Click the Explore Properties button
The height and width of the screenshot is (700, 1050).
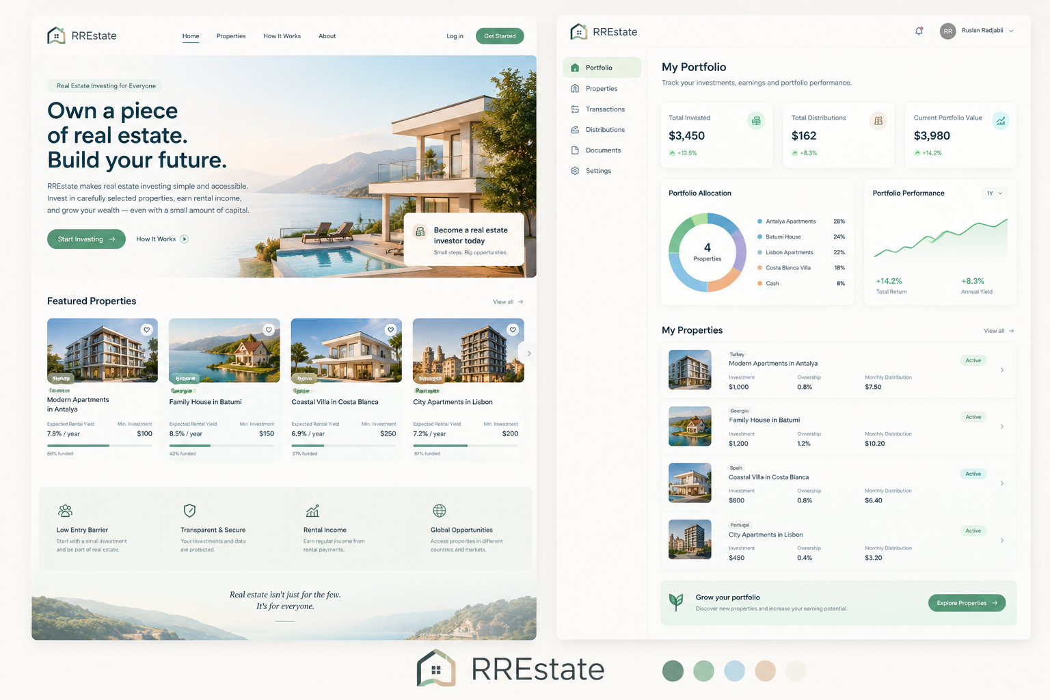pos(967,603)
